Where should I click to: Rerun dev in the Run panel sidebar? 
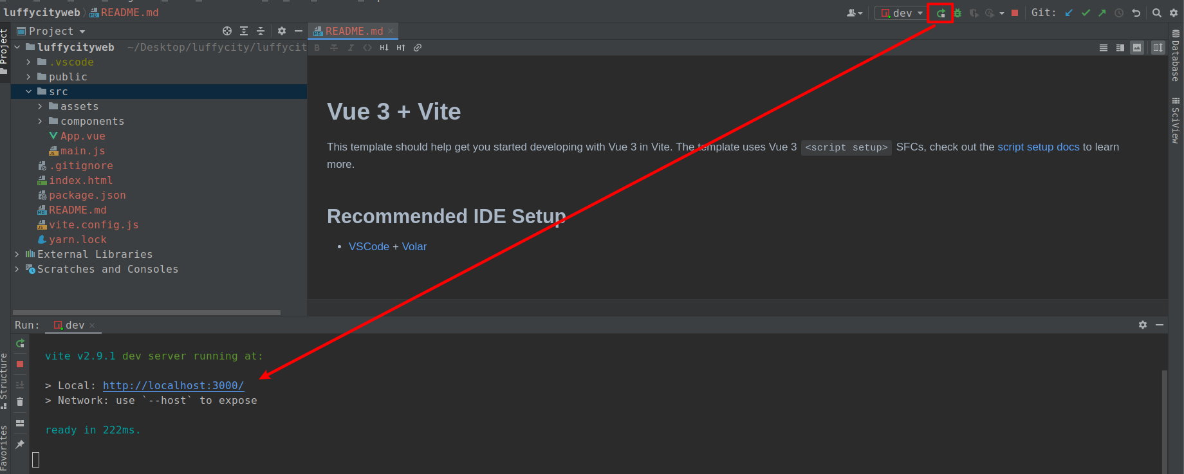(20, 343)
